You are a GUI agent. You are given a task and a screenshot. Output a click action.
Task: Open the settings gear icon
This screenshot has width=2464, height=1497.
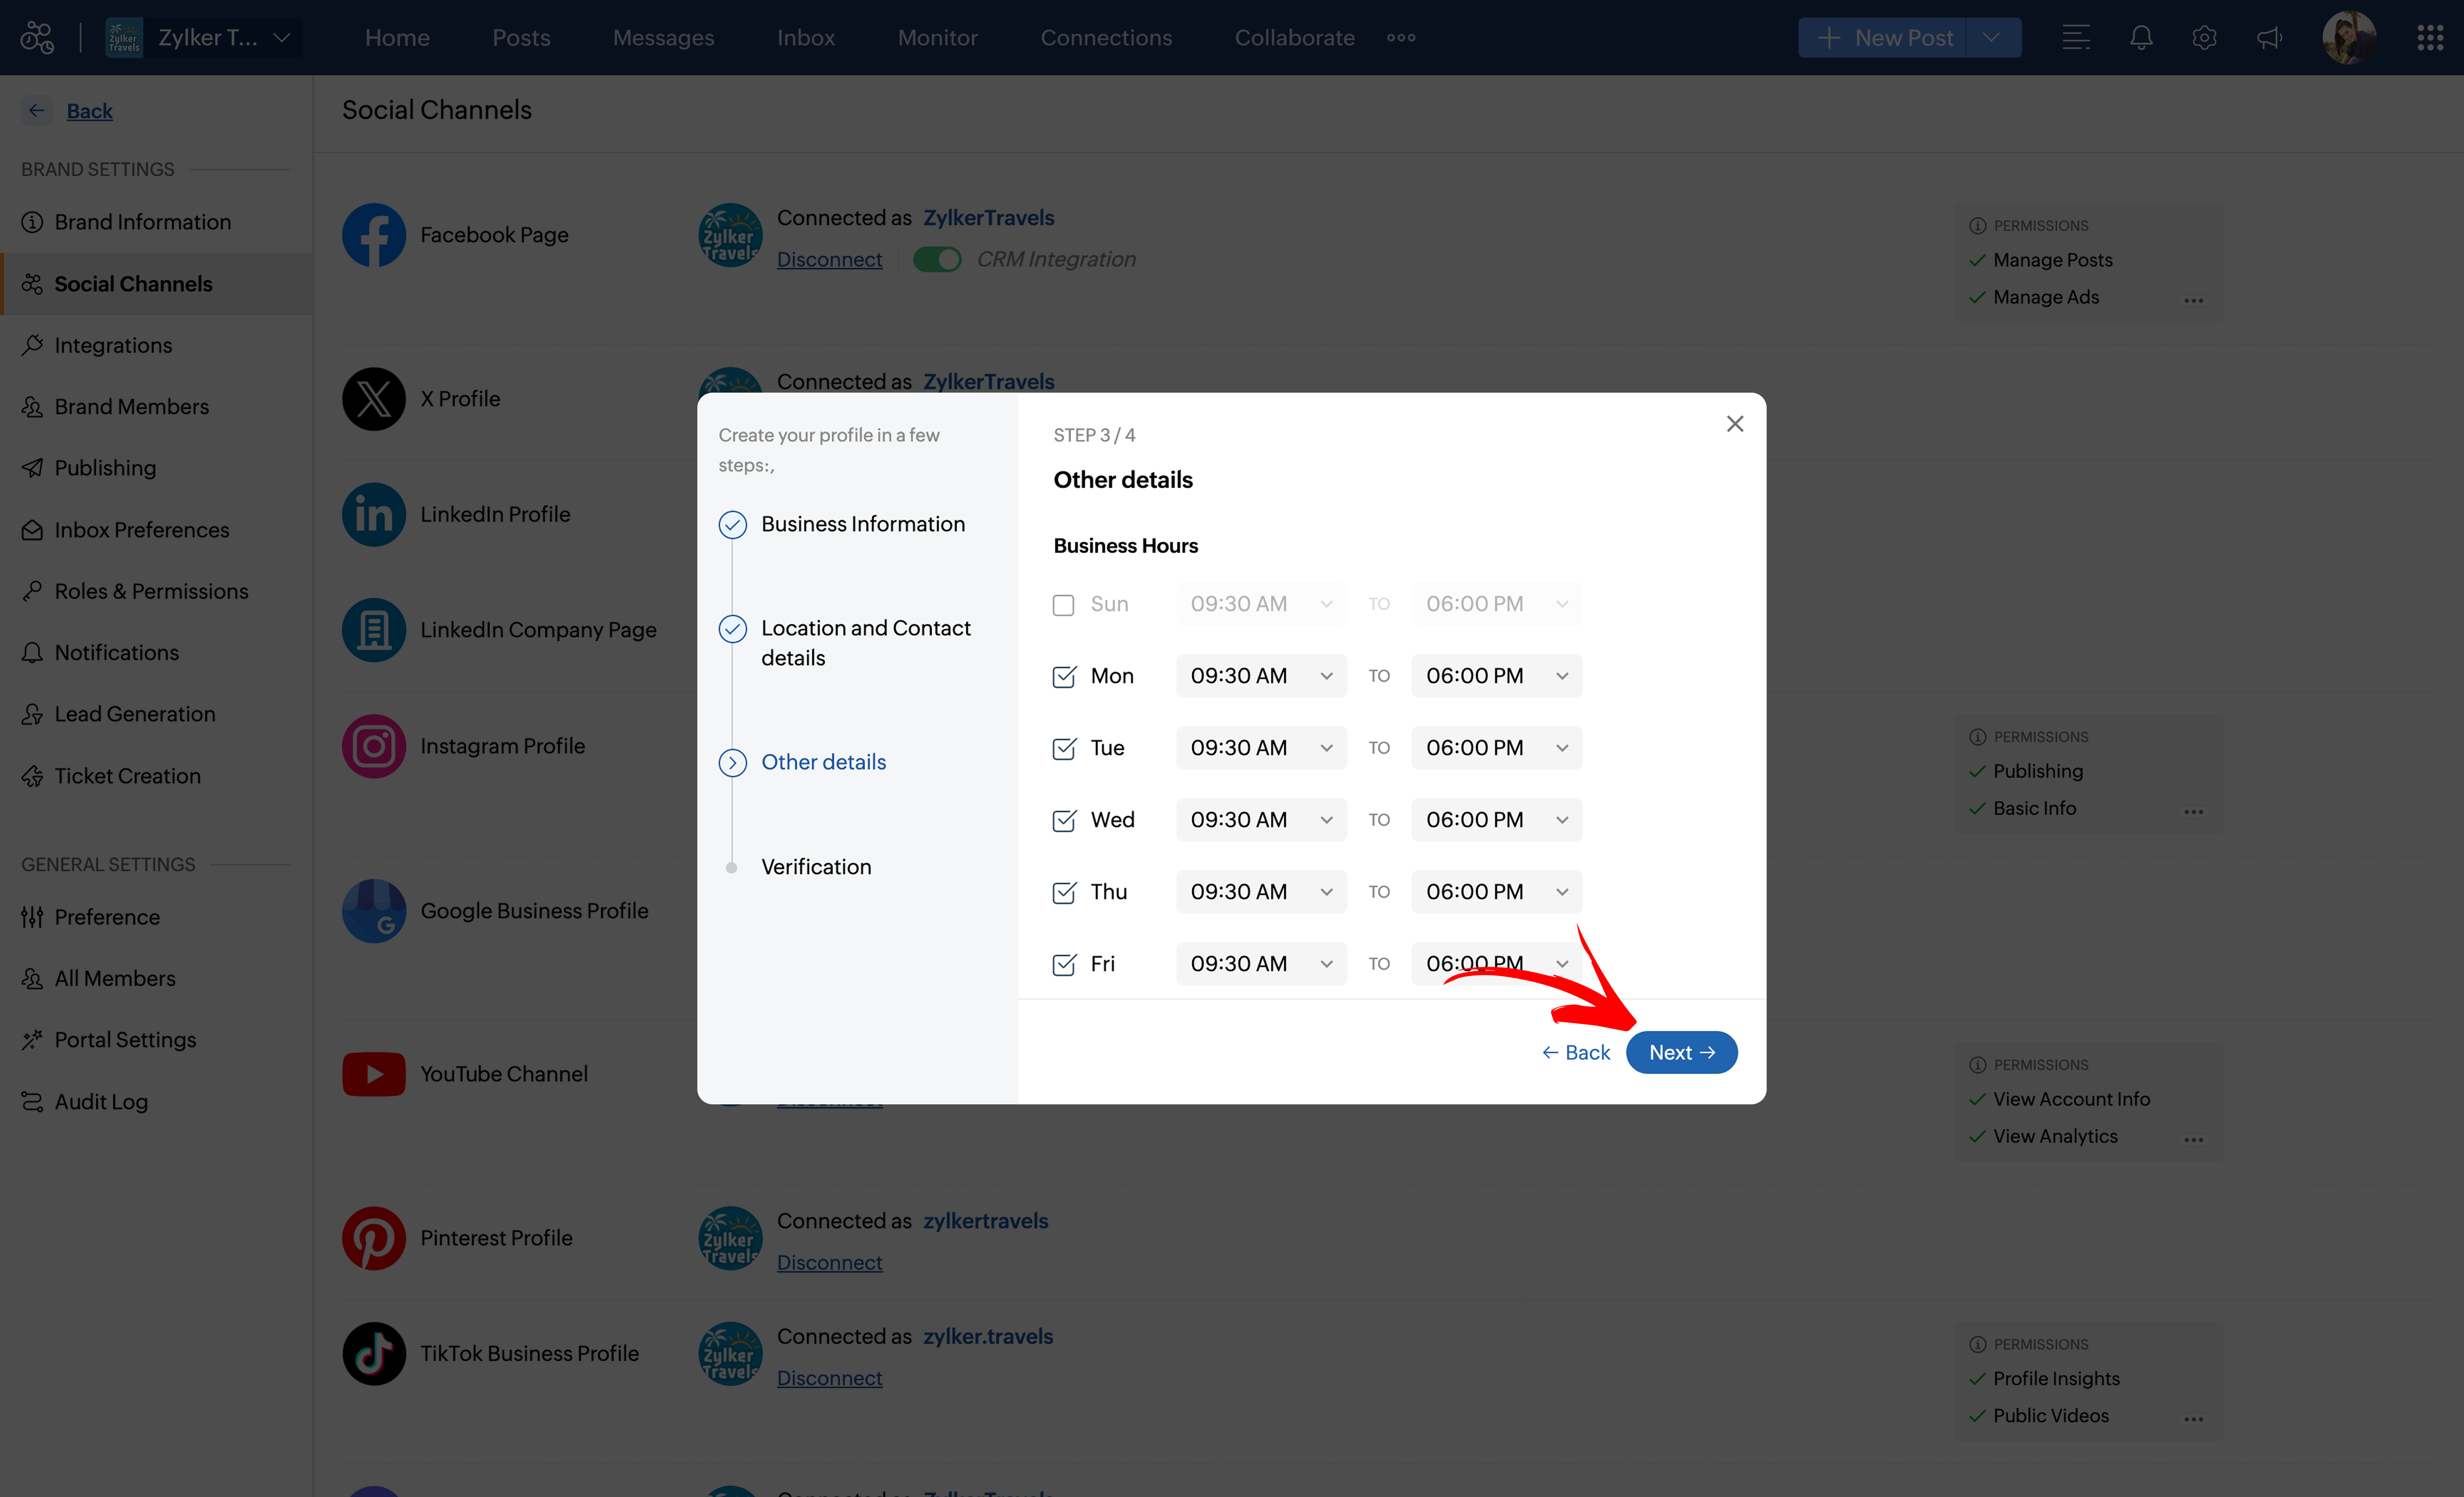tap(2204, 38)
